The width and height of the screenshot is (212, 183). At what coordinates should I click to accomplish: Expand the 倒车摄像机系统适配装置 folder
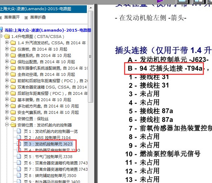[7, 68]
